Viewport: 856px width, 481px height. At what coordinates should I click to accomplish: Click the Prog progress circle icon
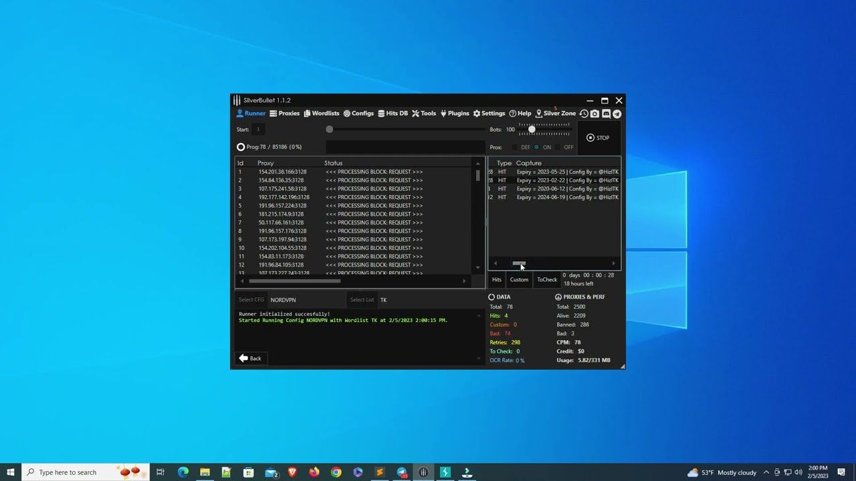point(241,147)
